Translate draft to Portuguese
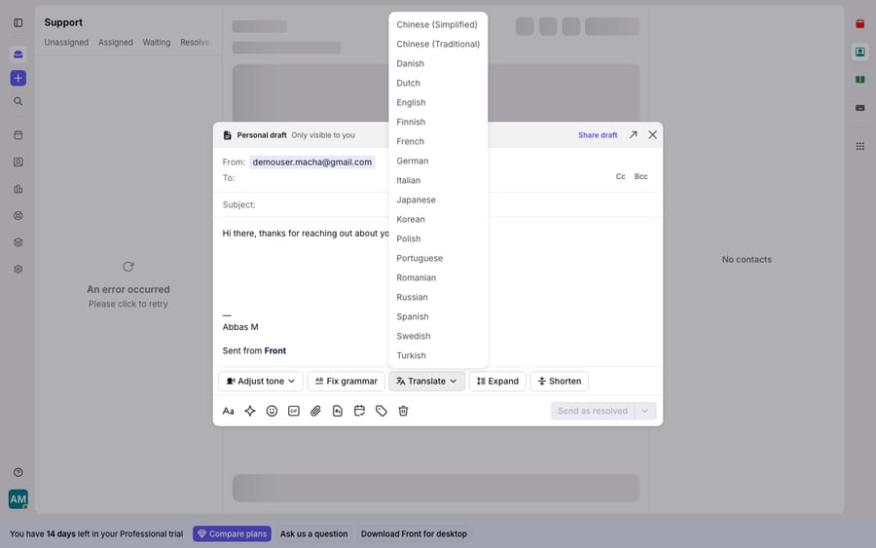 [x=438, y=258]
